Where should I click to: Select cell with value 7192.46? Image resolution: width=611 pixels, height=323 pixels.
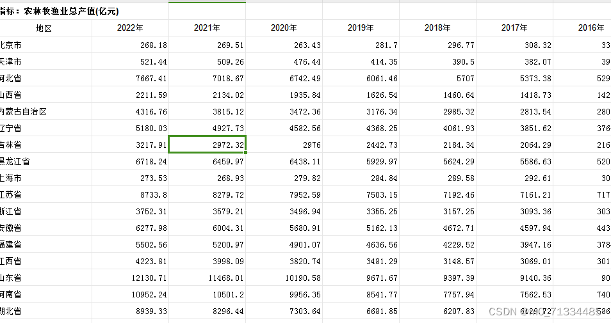[437, 194]
